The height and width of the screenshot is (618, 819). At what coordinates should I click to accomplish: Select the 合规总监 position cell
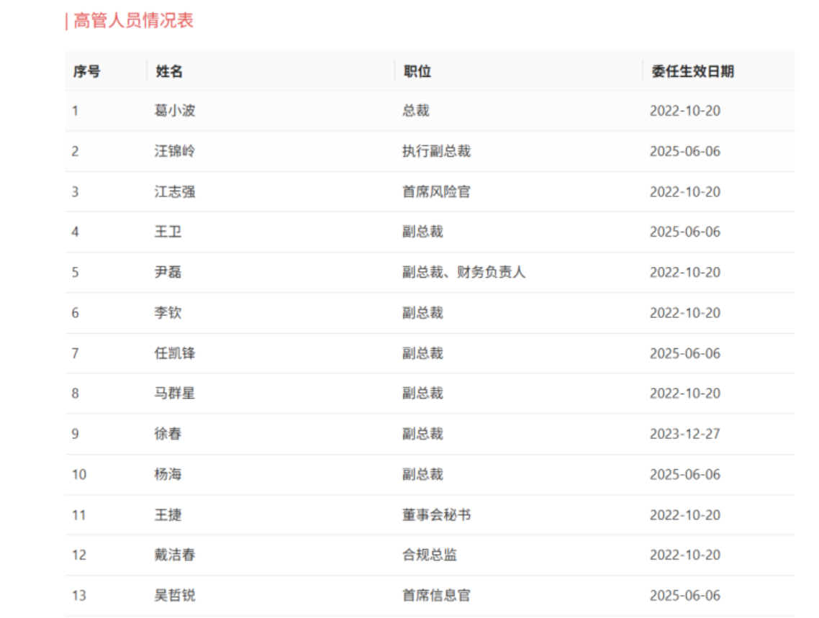[x=430, y=555]
